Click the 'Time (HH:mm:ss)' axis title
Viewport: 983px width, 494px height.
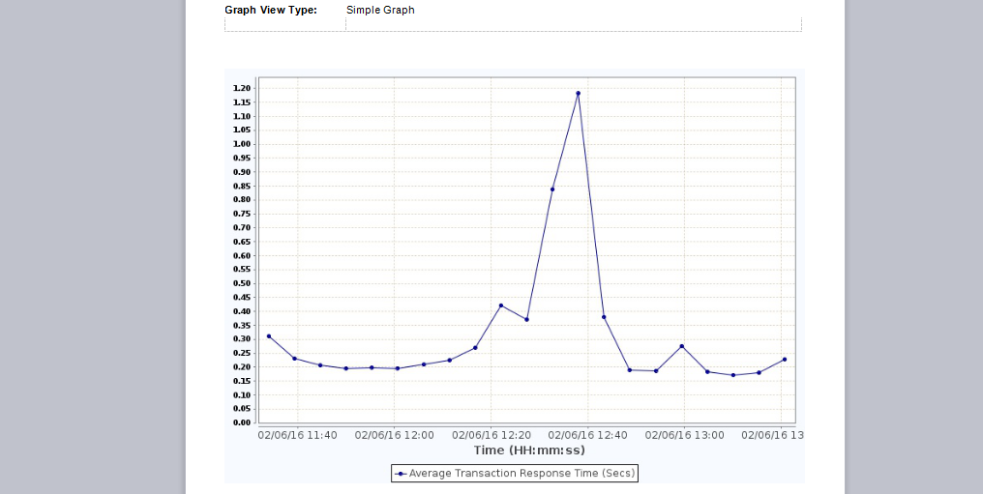(529, 450)
